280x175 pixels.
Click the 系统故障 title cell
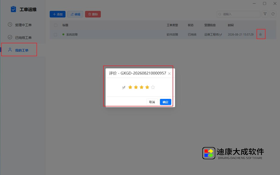[x=72, y=34]
